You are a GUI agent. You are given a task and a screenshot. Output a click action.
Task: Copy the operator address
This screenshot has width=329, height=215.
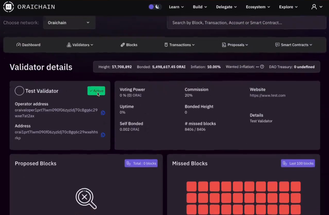(103, 113)
